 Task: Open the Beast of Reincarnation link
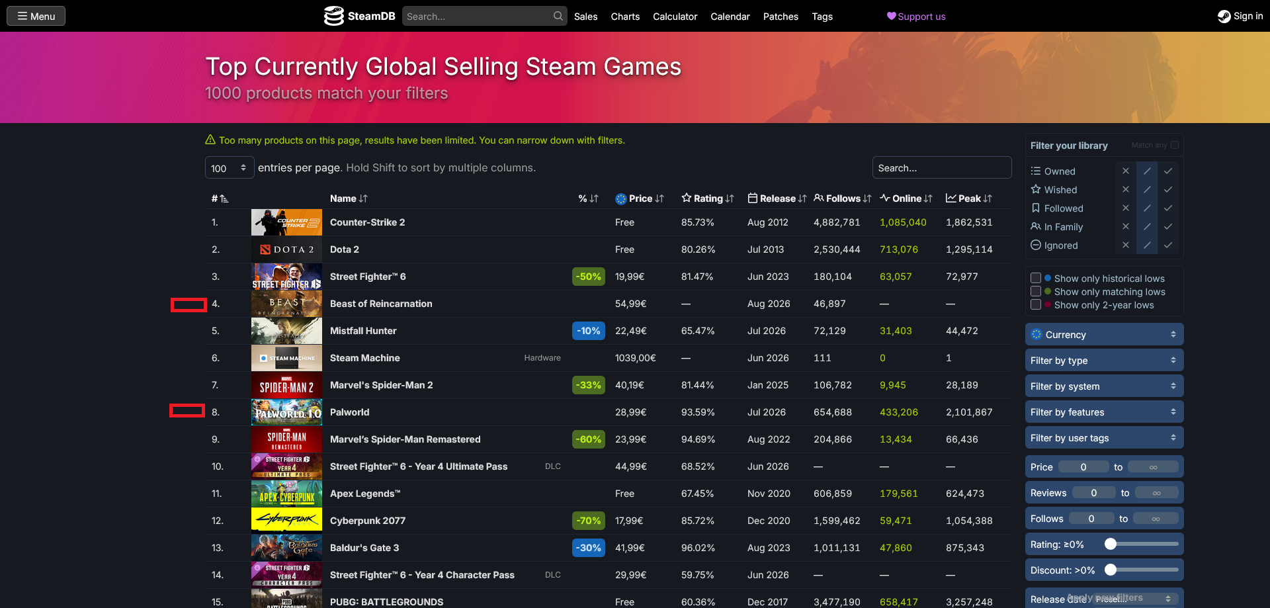[x=381, y=304]
